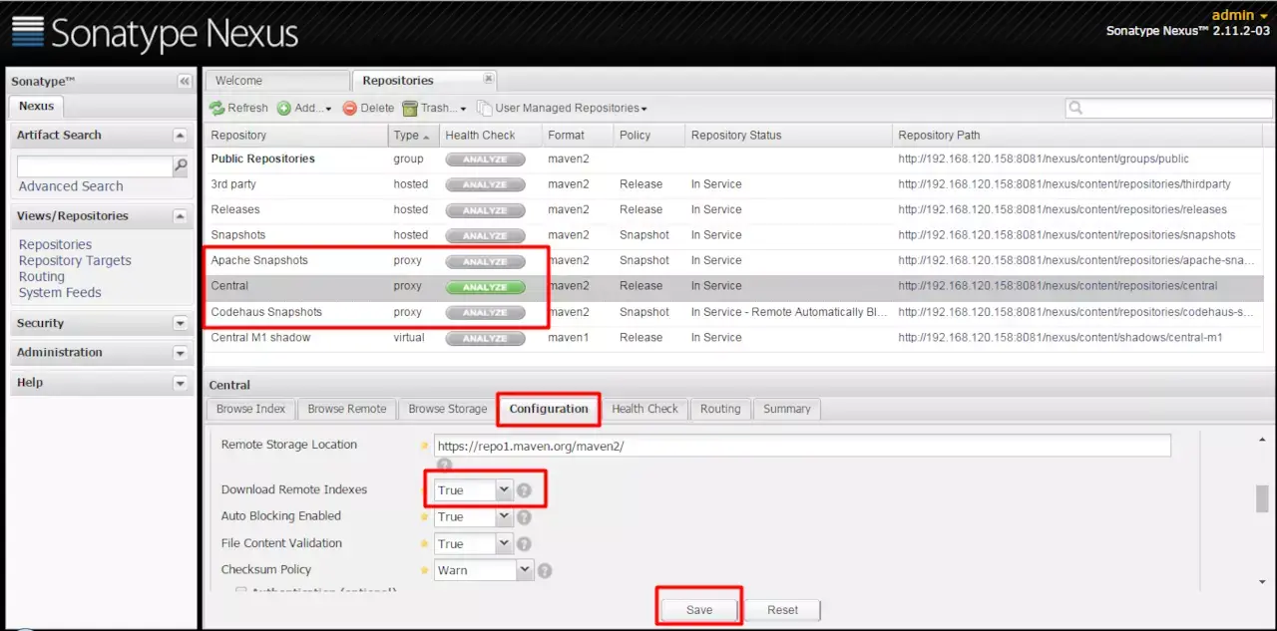Open Checksum Policy dropdown
1277x631 pixels.
(525, 570)
